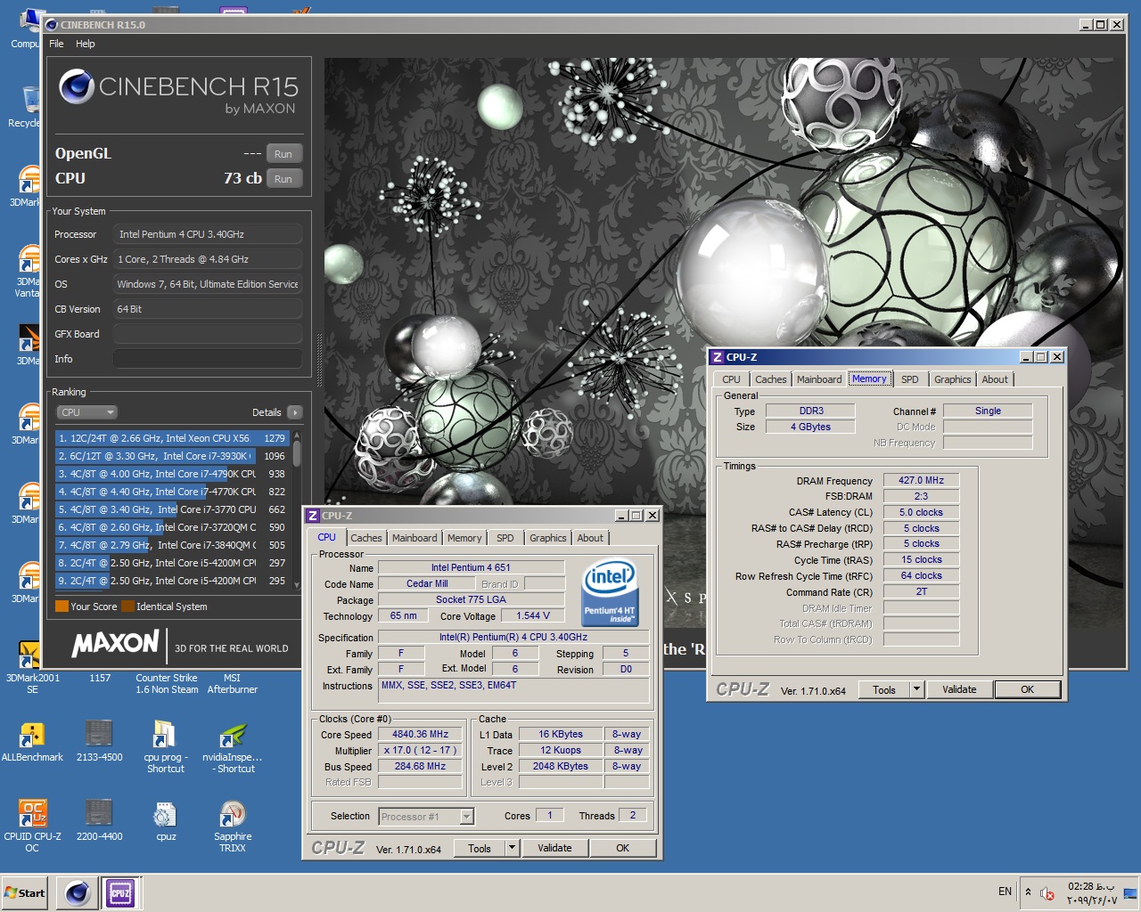The image size is (1141, 912).
Task: Open the Start menu
Action: click(x=25, y=892)
